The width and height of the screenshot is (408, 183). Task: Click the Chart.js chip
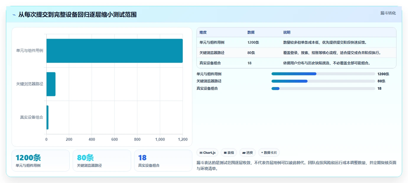(x=208, y=153)
